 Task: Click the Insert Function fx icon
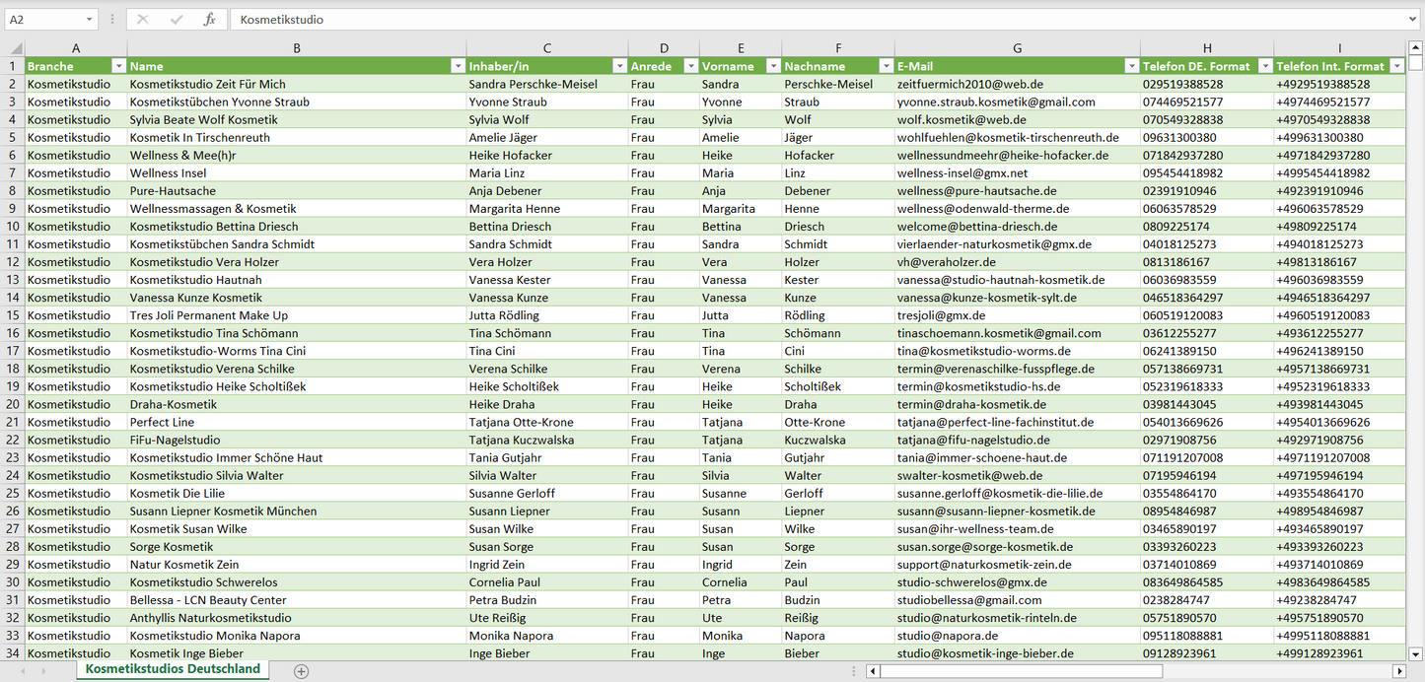point(209,20)
